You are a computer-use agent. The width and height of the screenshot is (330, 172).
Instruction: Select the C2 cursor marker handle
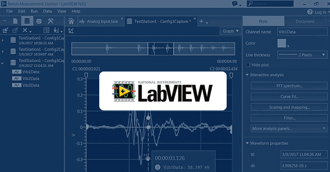(x=231, y=75)
